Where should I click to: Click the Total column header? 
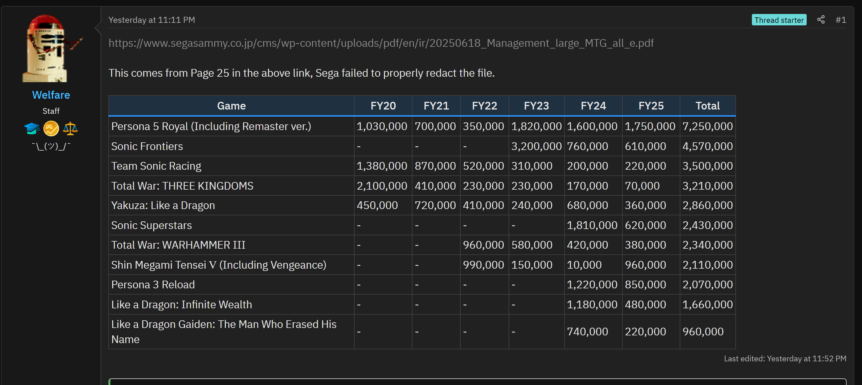[x=707, y=106]
